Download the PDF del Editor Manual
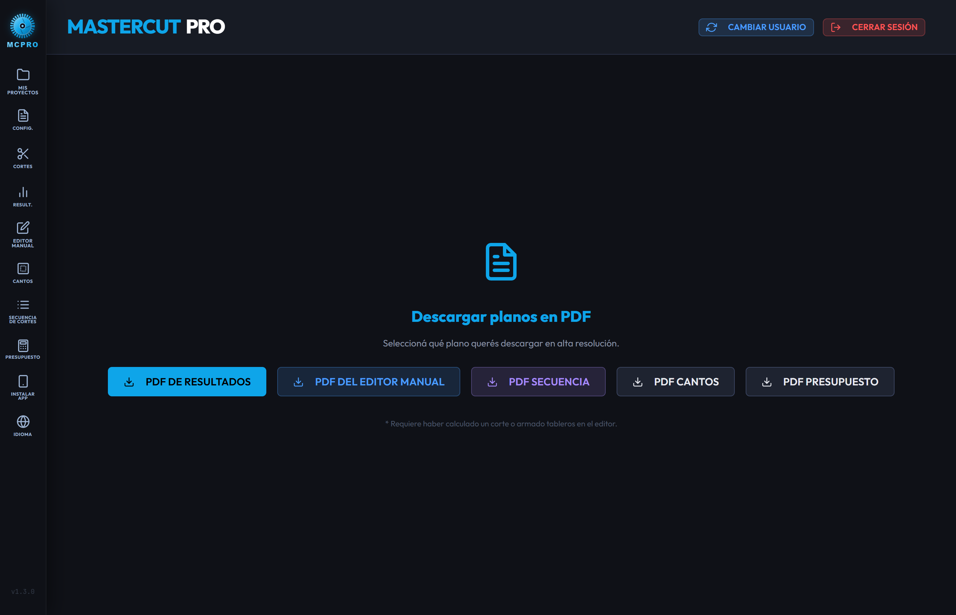 click(x=369, y=382)
